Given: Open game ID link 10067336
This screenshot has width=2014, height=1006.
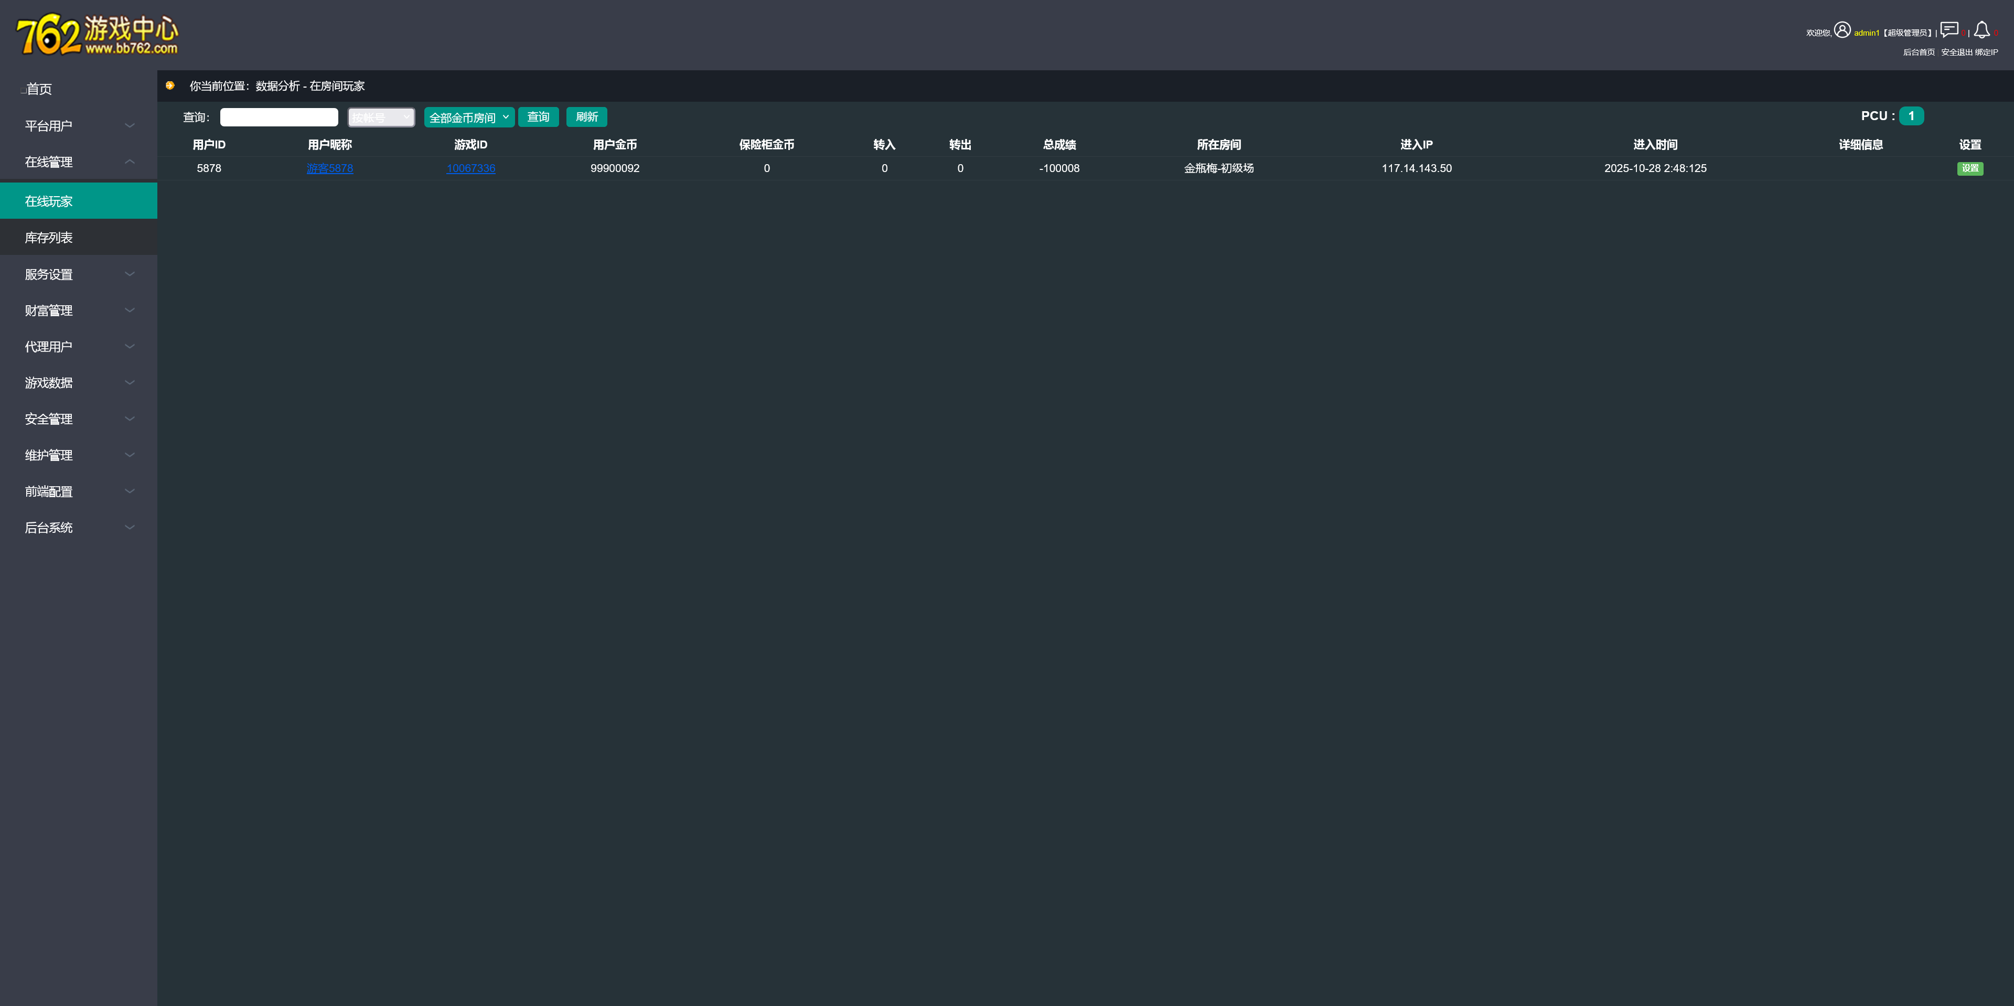Looking at the screenshot, I should click(470, 168).
